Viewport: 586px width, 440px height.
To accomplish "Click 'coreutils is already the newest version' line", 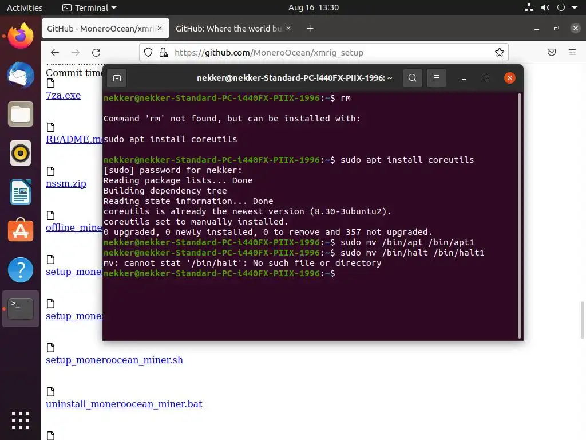I will click(247, 211).
